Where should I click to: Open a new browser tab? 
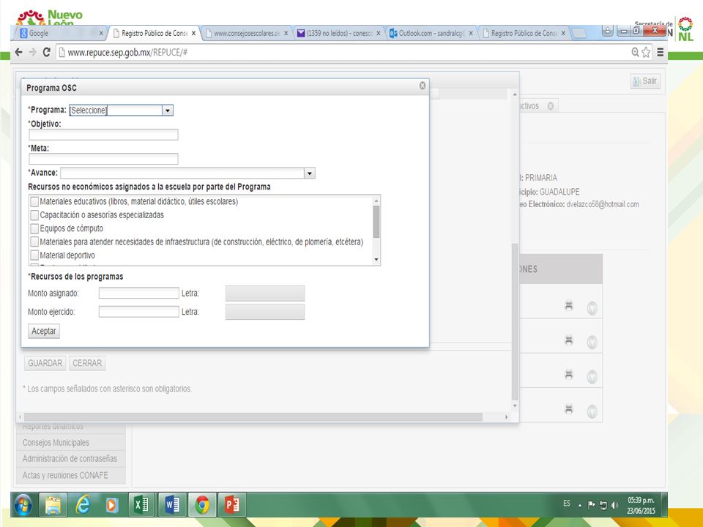point(579,33)
